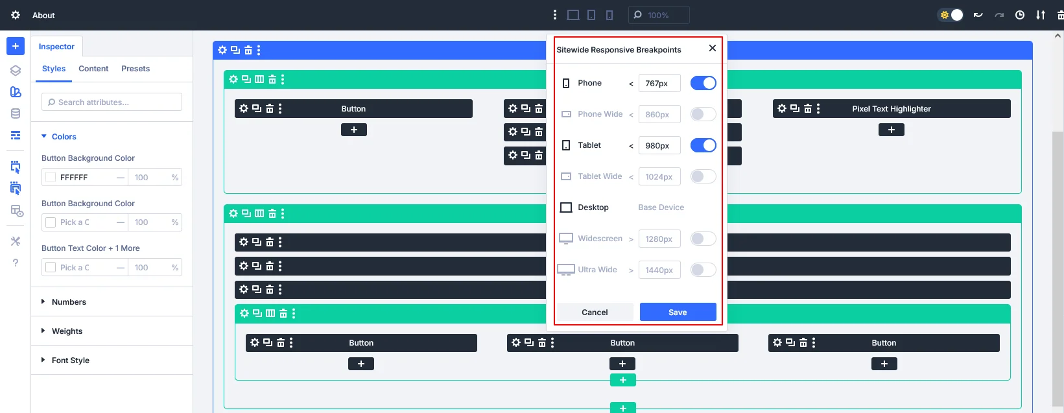Toggle light/dark theme switch

[951, 15]
